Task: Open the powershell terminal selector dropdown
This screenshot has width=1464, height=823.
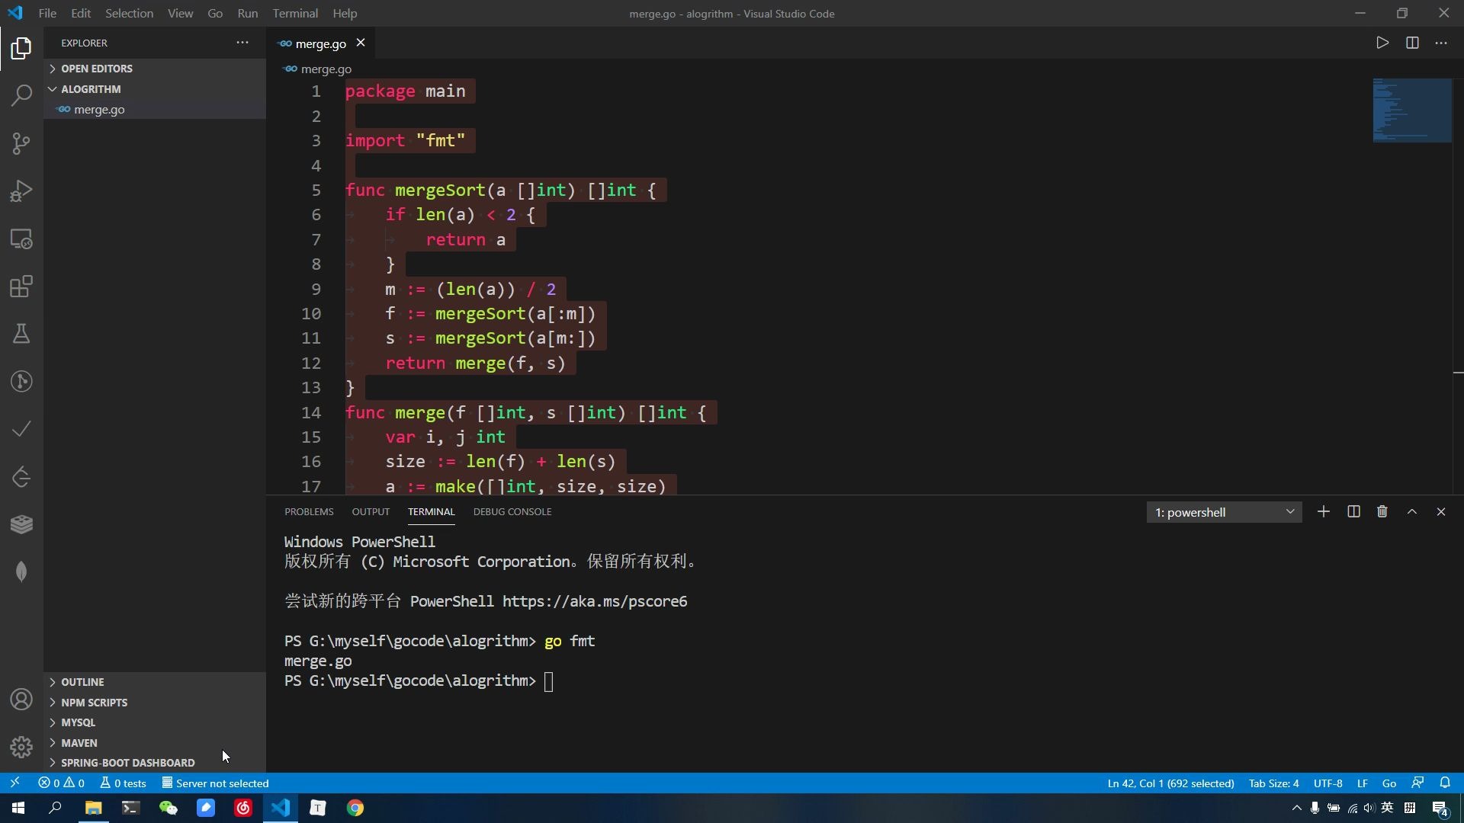Action: [x=1224, y=512]
